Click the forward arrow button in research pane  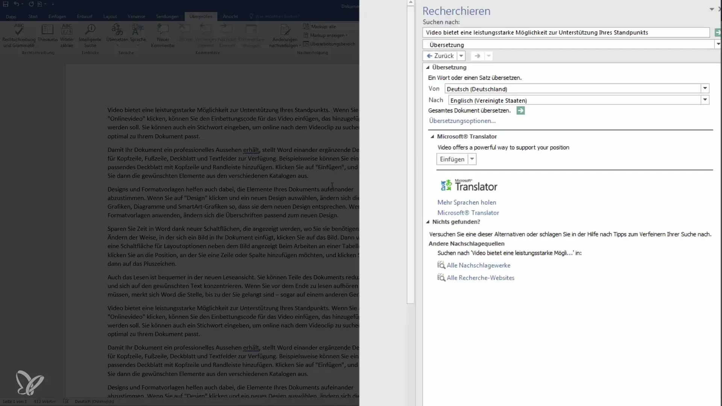point(477,56)
